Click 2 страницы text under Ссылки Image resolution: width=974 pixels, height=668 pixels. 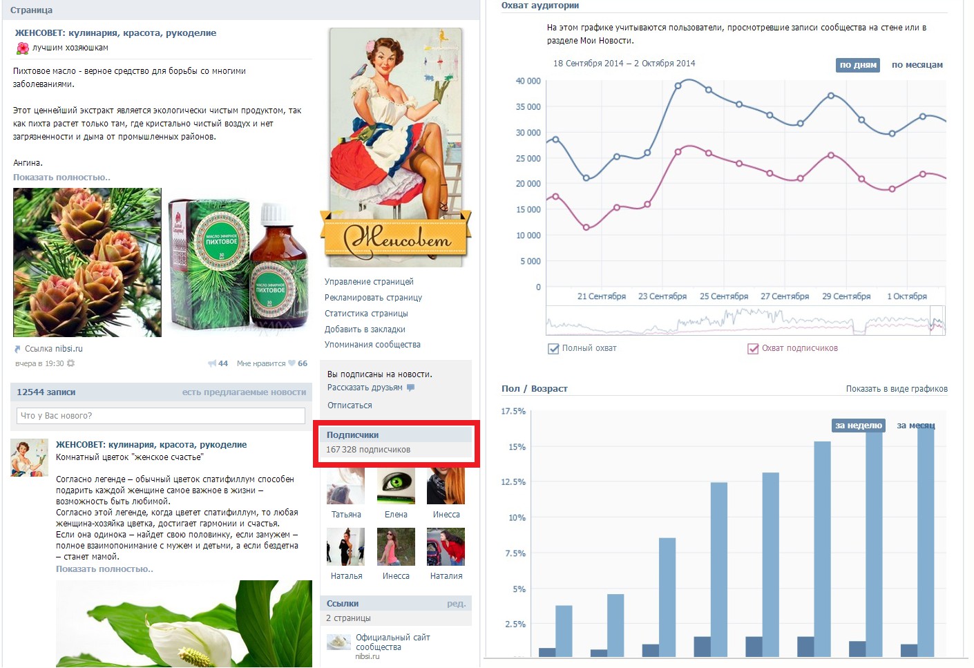pyautogui.click(x=348, y=618)
